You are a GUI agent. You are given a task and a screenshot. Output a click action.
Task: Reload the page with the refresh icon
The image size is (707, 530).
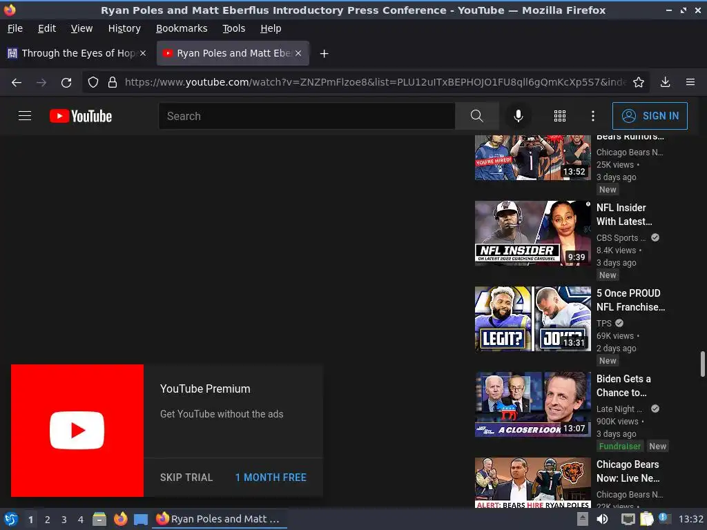66,83
